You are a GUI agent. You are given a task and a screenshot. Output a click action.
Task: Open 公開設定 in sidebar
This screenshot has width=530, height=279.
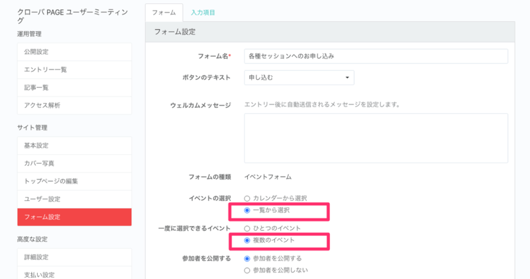click(74, 52)
